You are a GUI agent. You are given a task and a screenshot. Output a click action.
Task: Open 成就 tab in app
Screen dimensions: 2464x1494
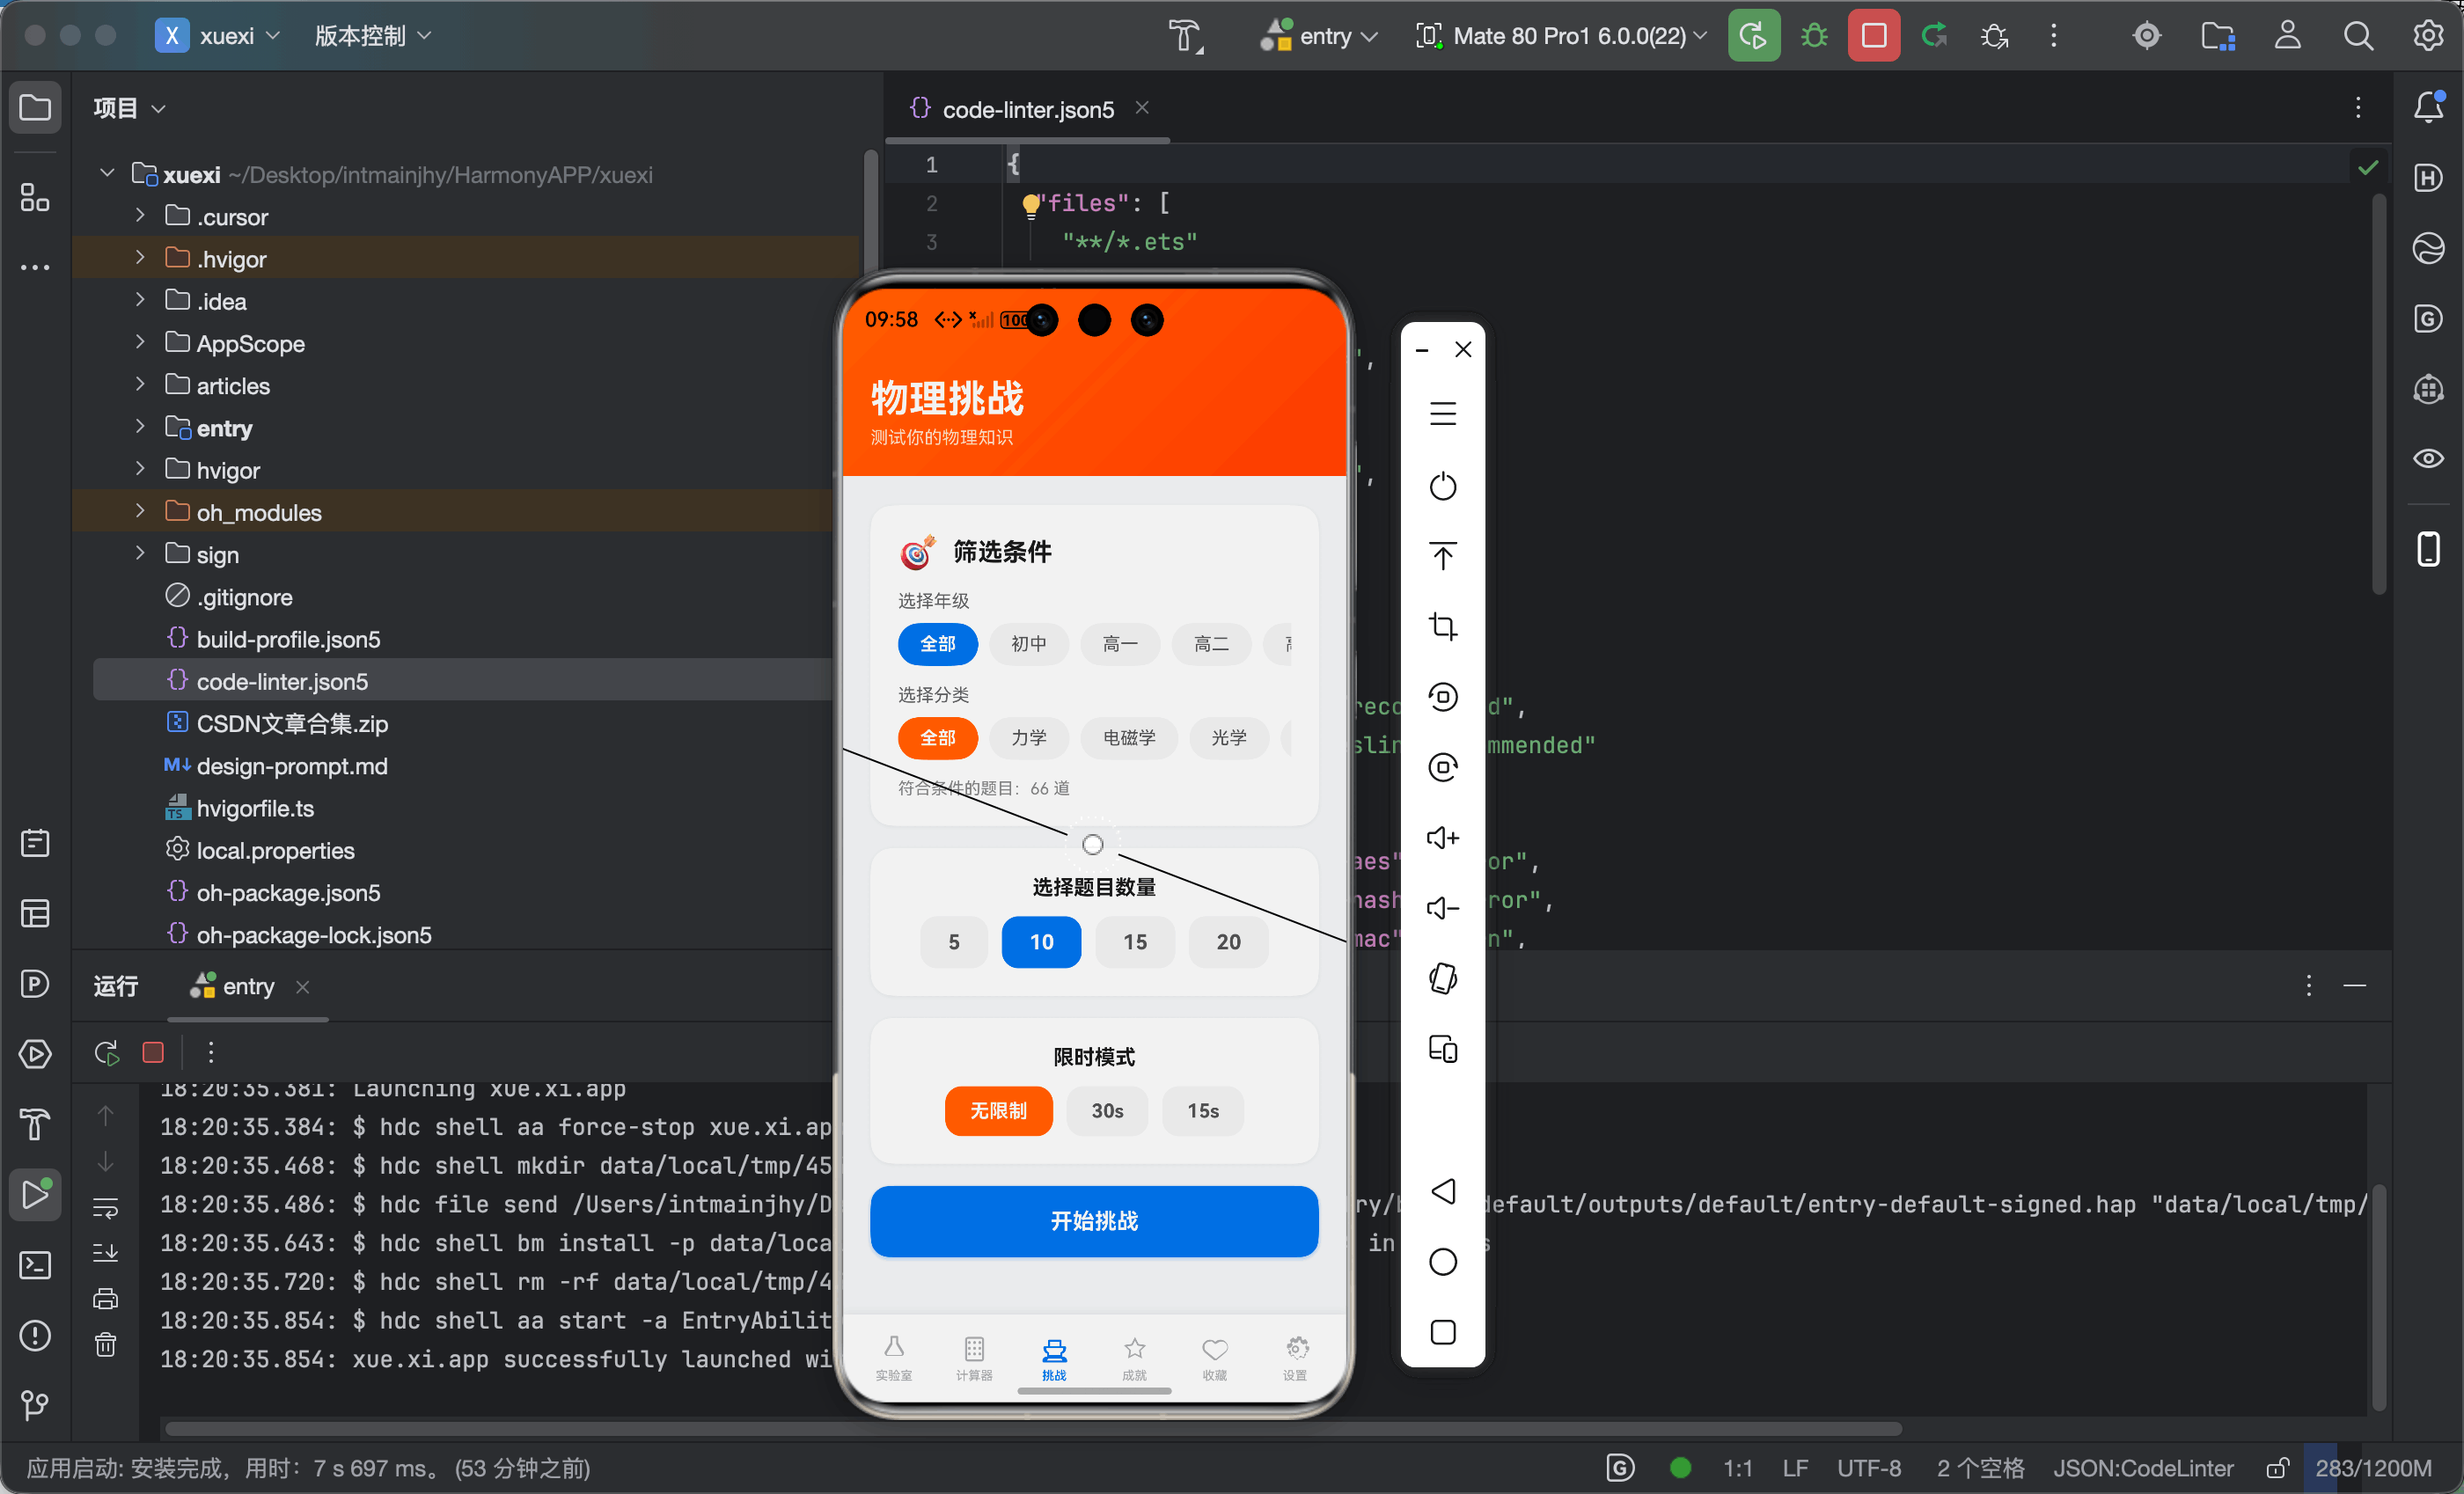tap(1134, 1359)
